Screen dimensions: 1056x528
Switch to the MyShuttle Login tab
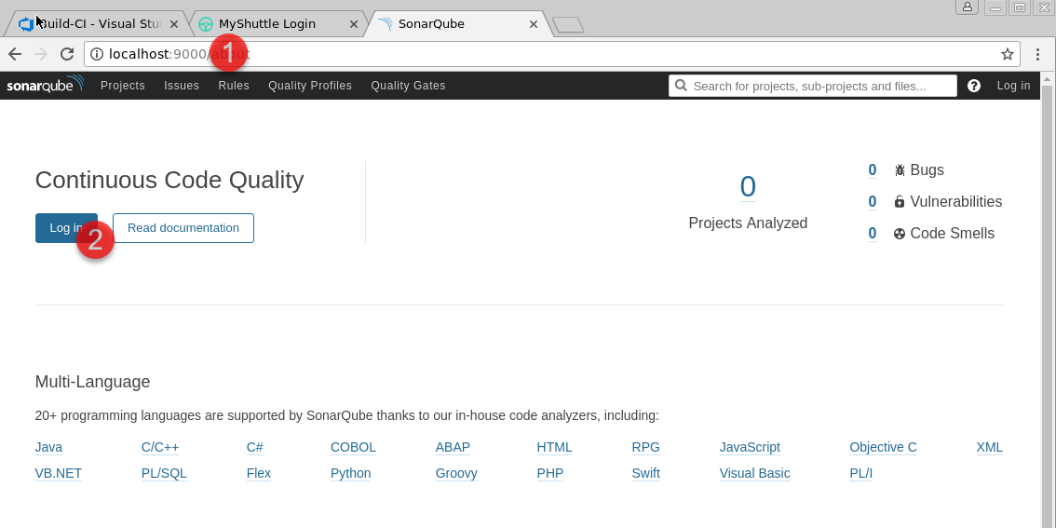pos(278,24)
